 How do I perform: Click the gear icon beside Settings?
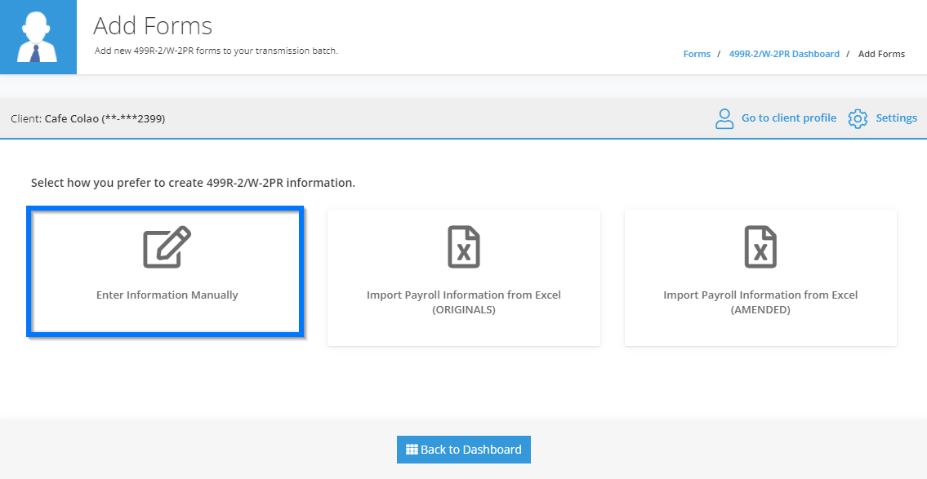[858, 118]
